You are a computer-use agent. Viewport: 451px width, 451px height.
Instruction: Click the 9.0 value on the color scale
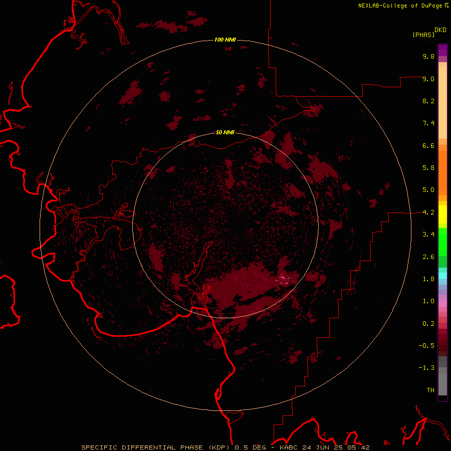click(x=428, y=79)
